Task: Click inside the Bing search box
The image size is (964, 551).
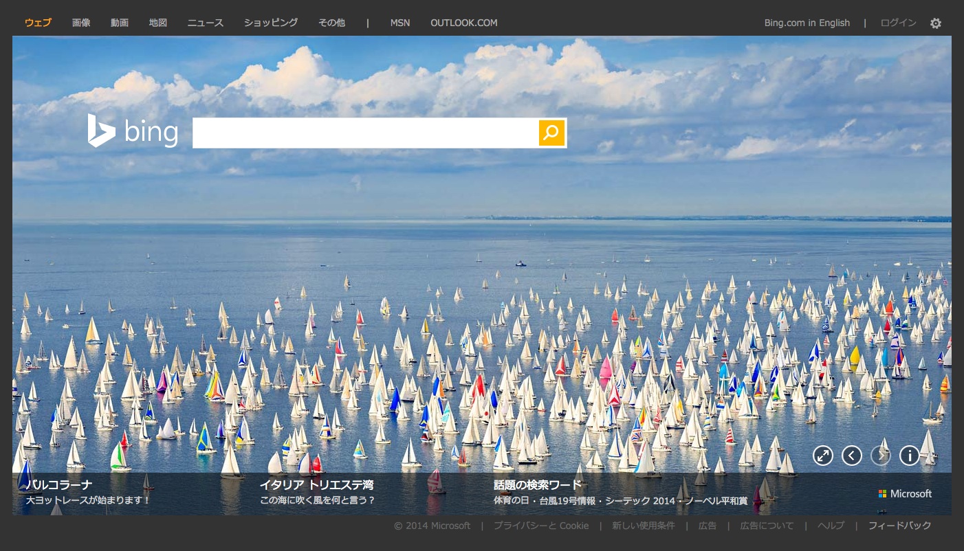Action: pos(364,133)
